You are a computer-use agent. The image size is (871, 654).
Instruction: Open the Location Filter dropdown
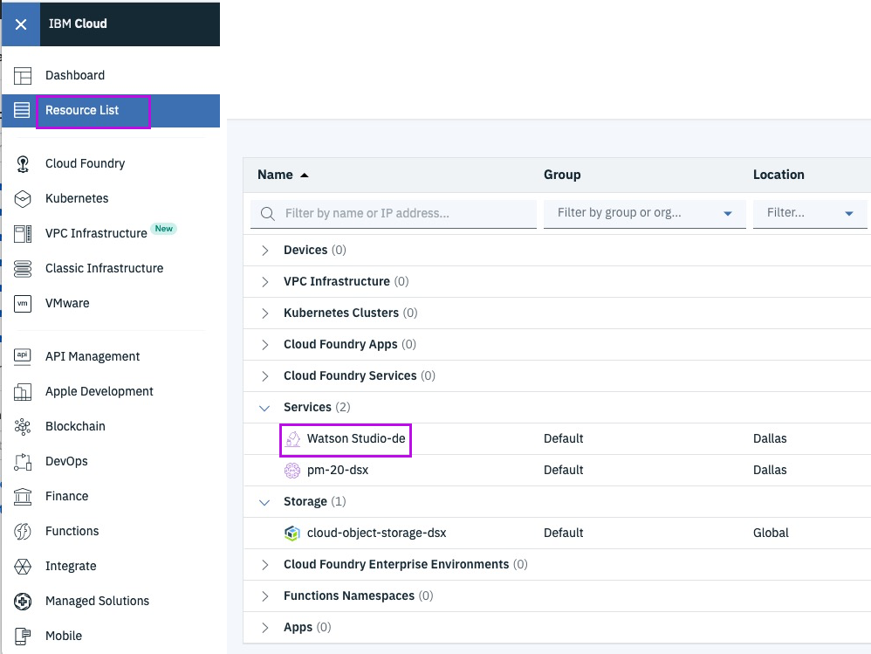pos(810,213)
